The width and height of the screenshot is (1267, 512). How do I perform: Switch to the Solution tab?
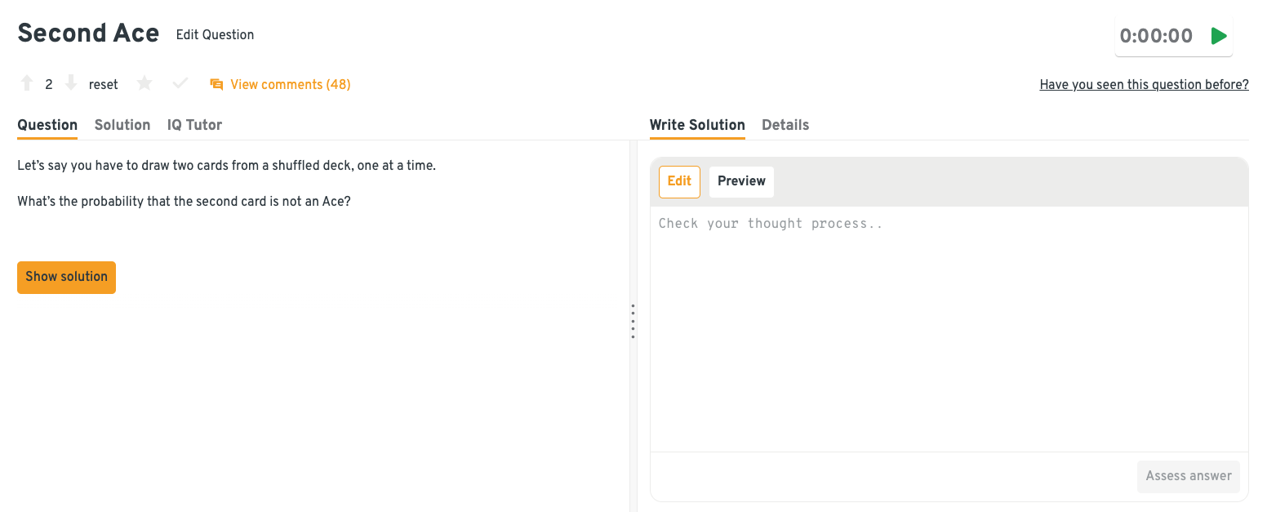pos(122,125)
